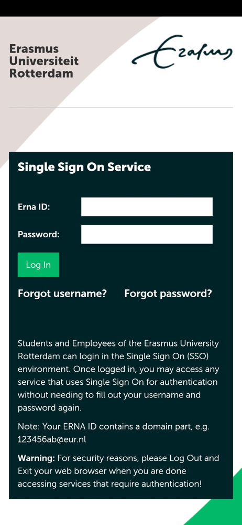Click the Single Sign On Service heading
Screen dimensions: 242x525
pyautogui.click(x=84, y=167)
